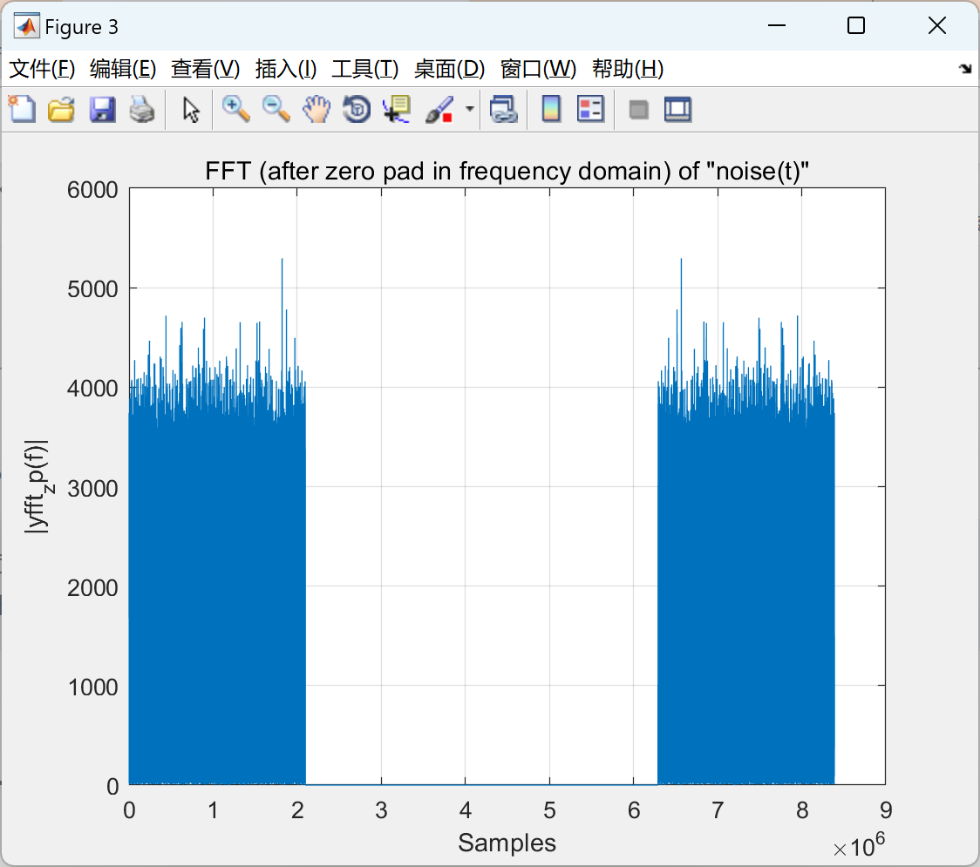This screenshot has height=867, width=980.
Task: Insert a Legend from toolbar
Action: click(590, 109)
